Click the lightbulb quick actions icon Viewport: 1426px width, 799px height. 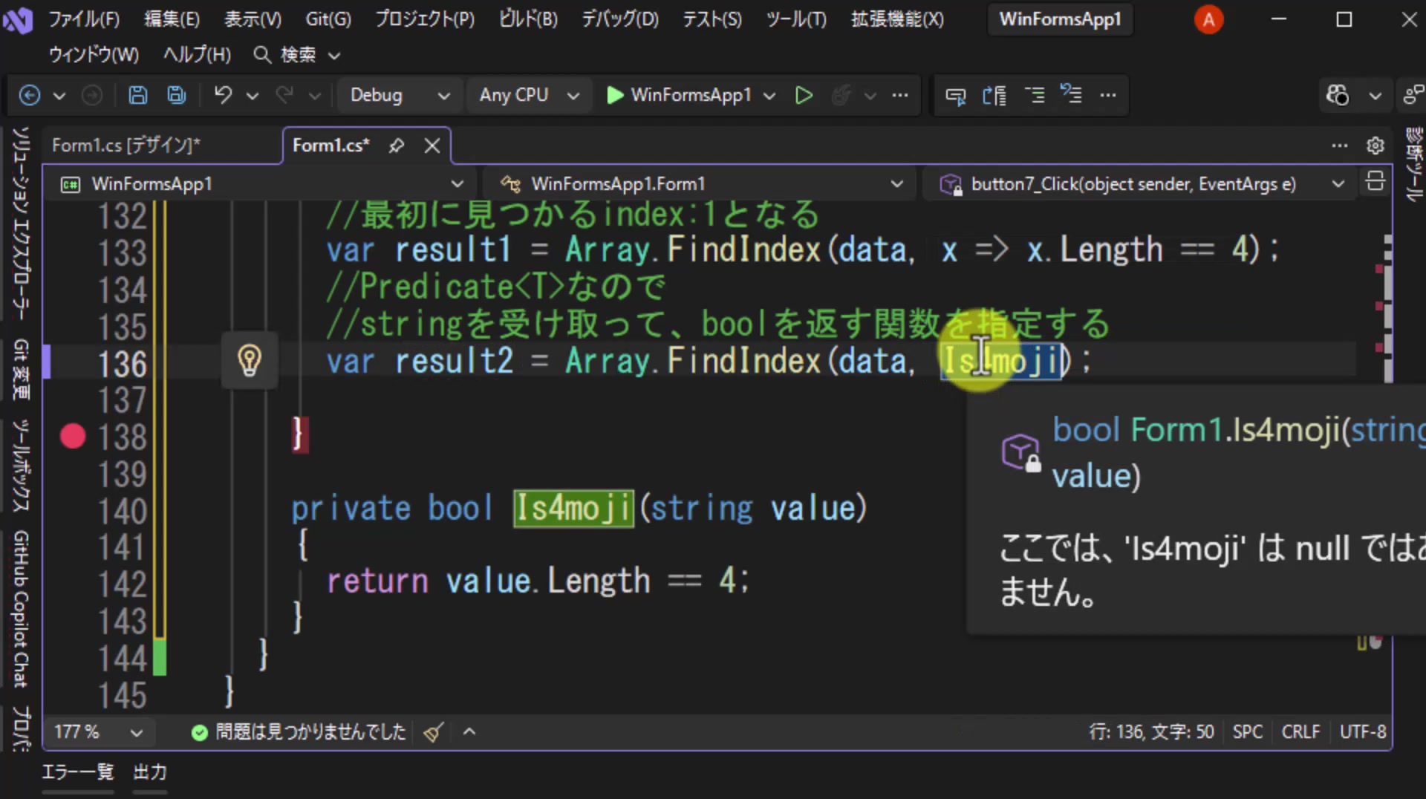point(250,361)
